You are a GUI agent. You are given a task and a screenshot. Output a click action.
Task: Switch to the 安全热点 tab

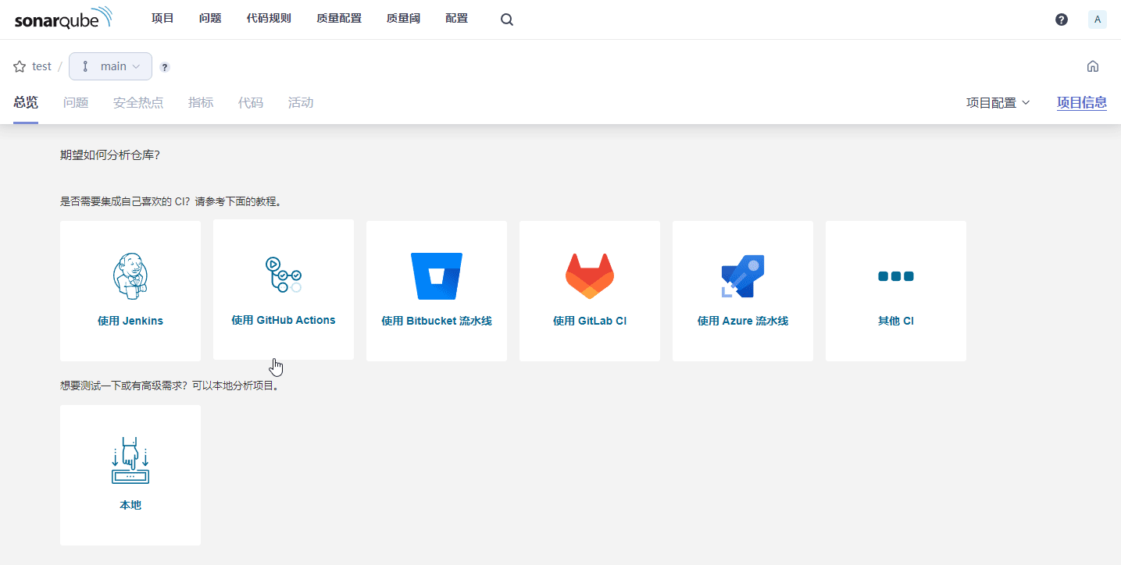[x=138, y=102]
